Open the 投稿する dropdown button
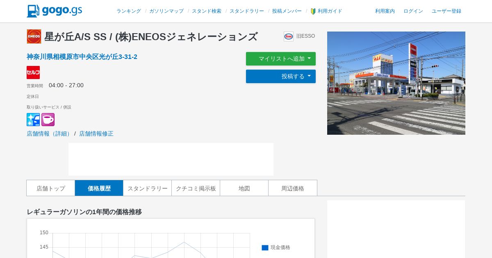The height and width of the screenshot is (258, 492). [x=281, y=76]
